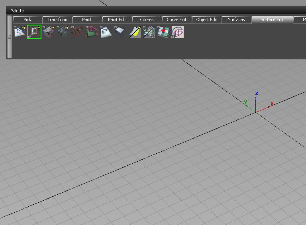
Task: Choose the colorful curves icon split by diagonal line
Action: (x=149, y=32)
